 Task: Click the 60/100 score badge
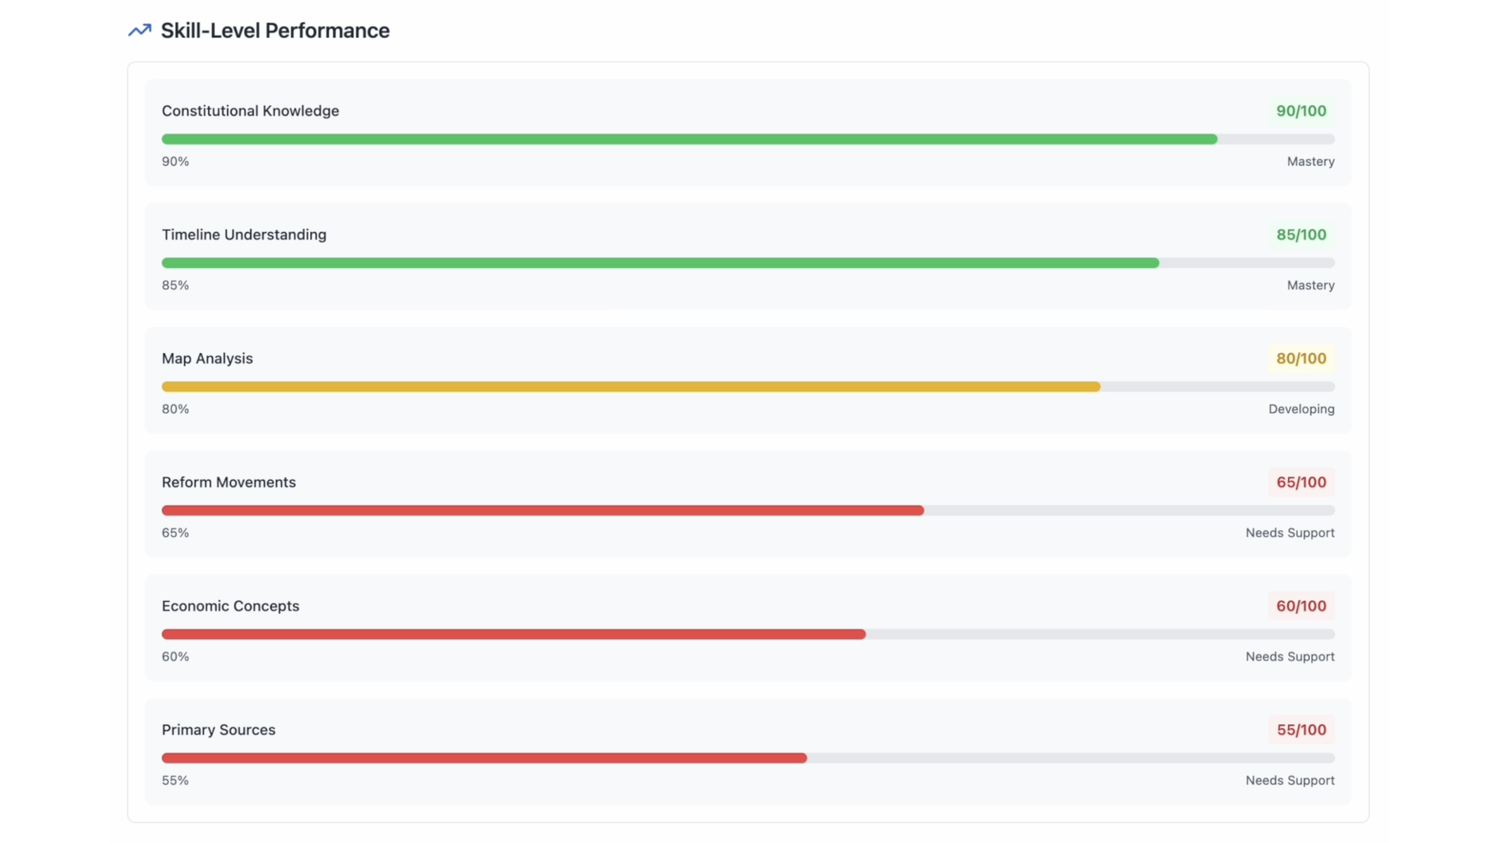[1301, 606]
